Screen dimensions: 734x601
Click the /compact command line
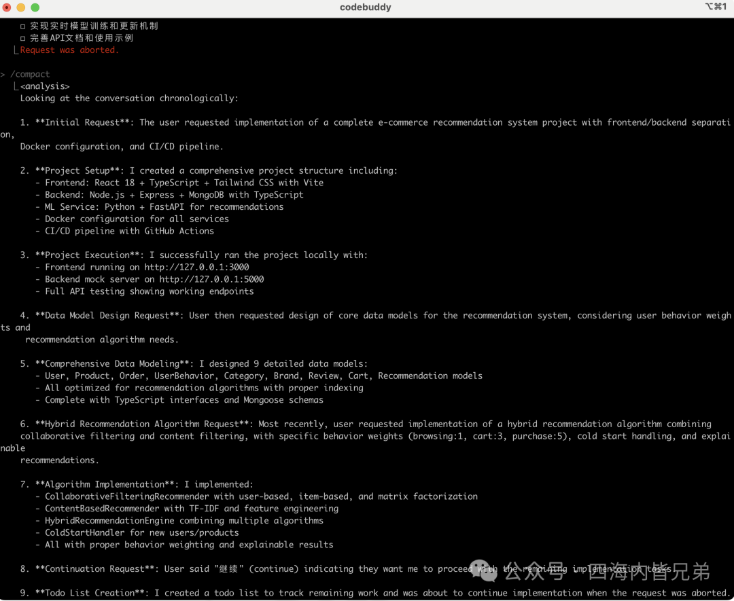(x=30, y=75)
